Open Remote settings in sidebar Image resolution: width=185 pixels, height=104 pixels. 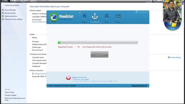(10, 13)
